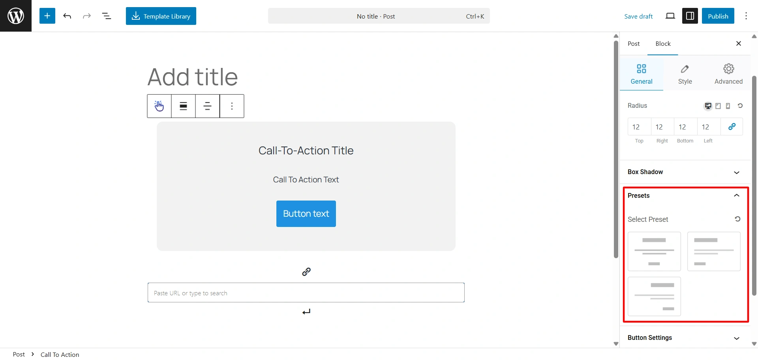Toggle the link icon to unlink Radius values
The height and width of the screenshot is (360, 758).
732,126
